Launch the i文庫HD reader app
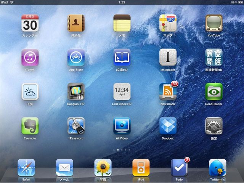This screenshot has height=183, width=244. [x=122, y=58]
